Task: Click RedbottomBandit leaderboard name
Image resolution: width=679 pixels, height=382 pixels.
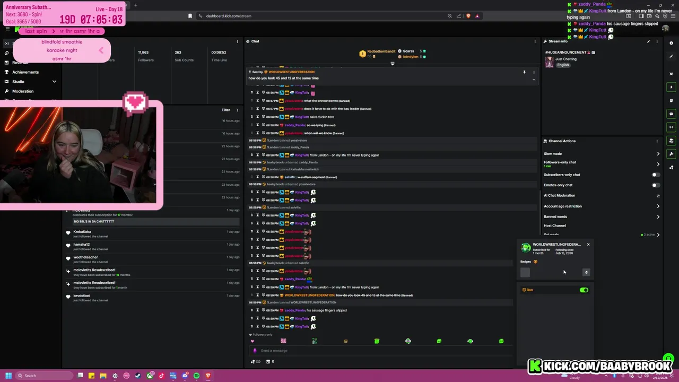Action: click(x=381, y=51)
